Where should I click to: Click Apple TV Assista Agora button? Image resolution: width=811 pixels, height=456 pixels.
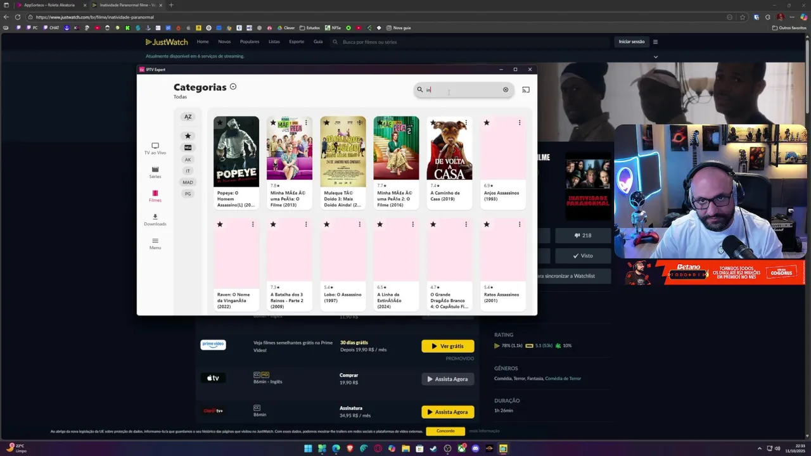[448, 379]
